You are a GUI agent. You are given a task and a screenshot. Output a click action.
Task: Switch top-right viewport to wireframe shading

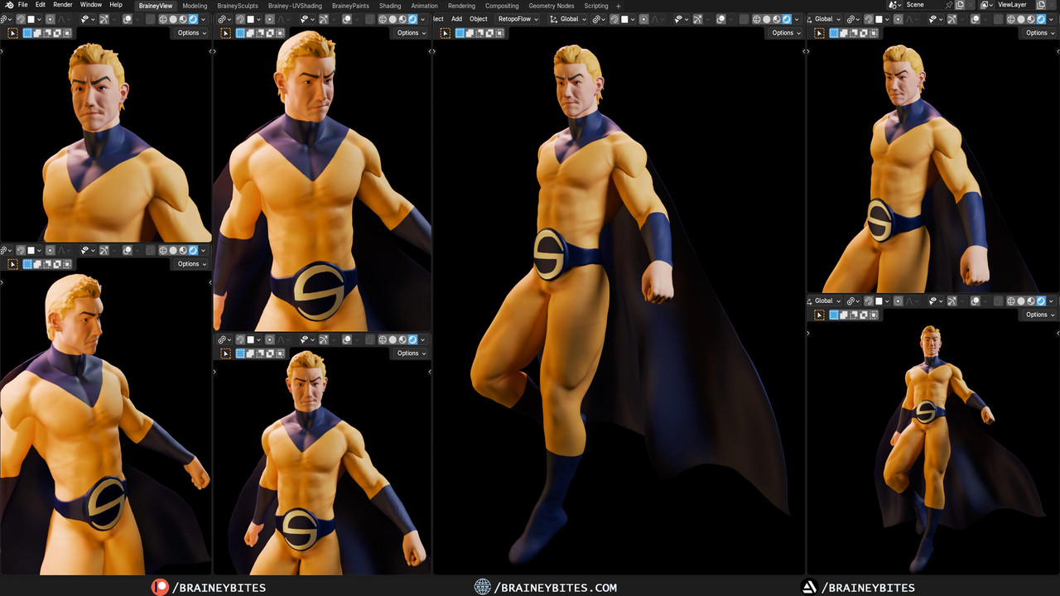1011,19
